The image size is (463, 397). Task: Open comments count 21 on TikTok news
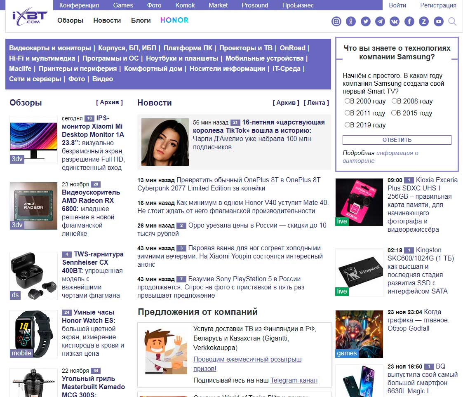pyautogui.click(x=235, y=122)
